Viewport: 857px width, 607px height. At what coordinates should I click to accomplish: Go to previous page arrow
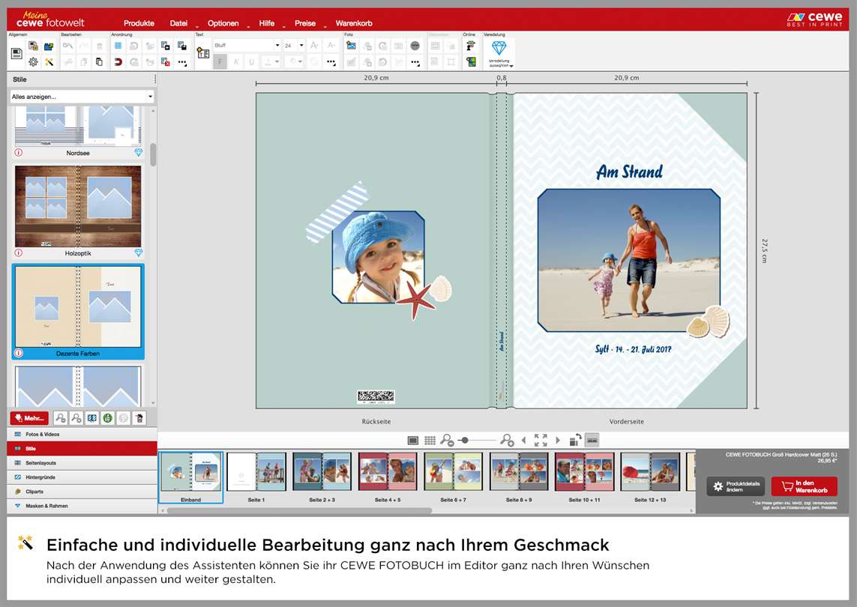(523, 441)
